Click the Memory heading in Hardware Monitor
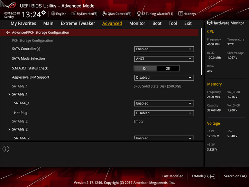The width and height of the screenshot is (249, 187). tap(214, 84)
